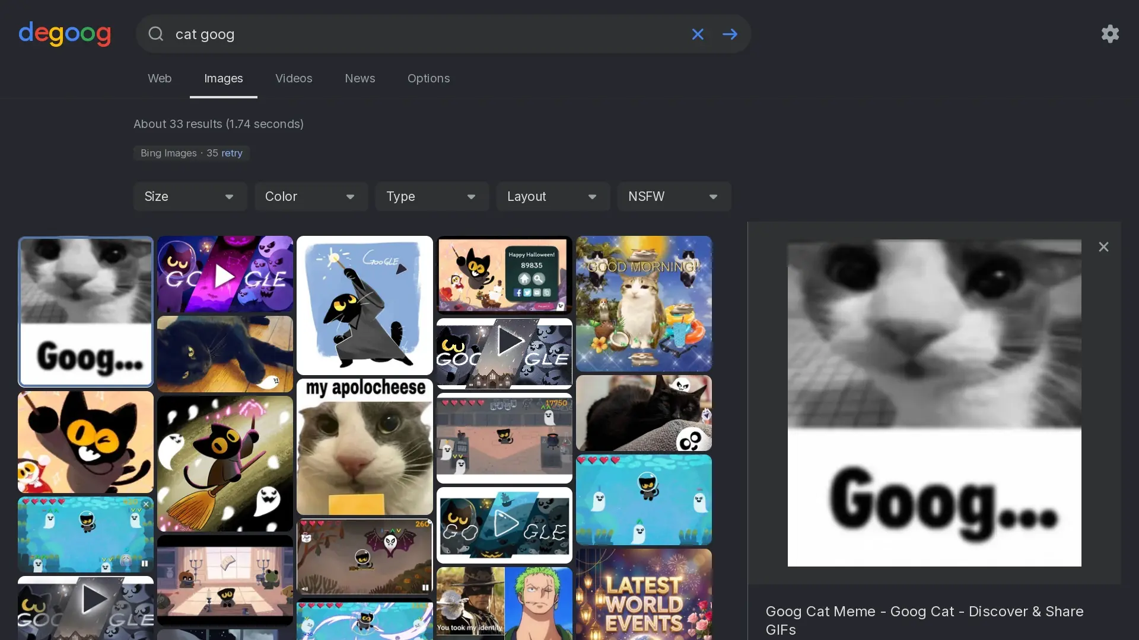Open the my apolocheese cat thumbnail

365,447
